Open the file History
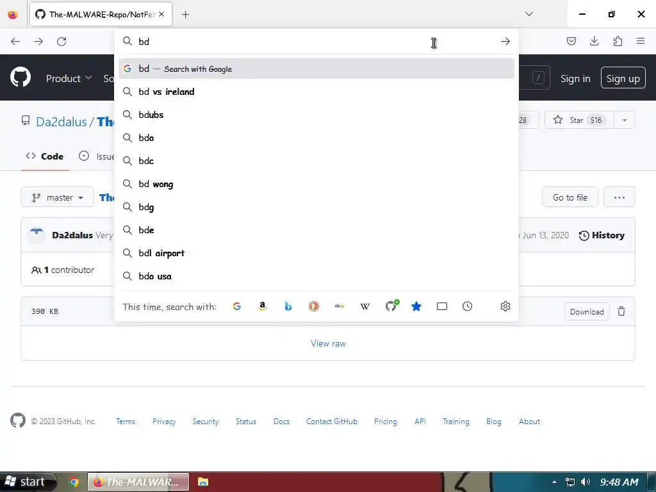 (602, 235)
